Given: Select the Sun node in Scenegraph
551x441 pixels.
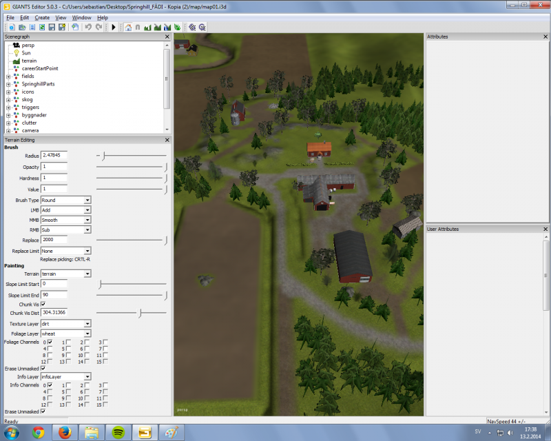Looking at the screenshot, I should [26, 53].
